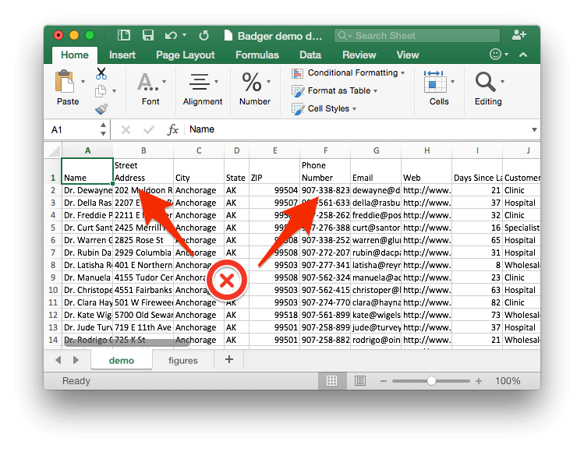Open the Formulas ribbon tab
The height and width of the screenshot is (452, 584).
(257, 55)
